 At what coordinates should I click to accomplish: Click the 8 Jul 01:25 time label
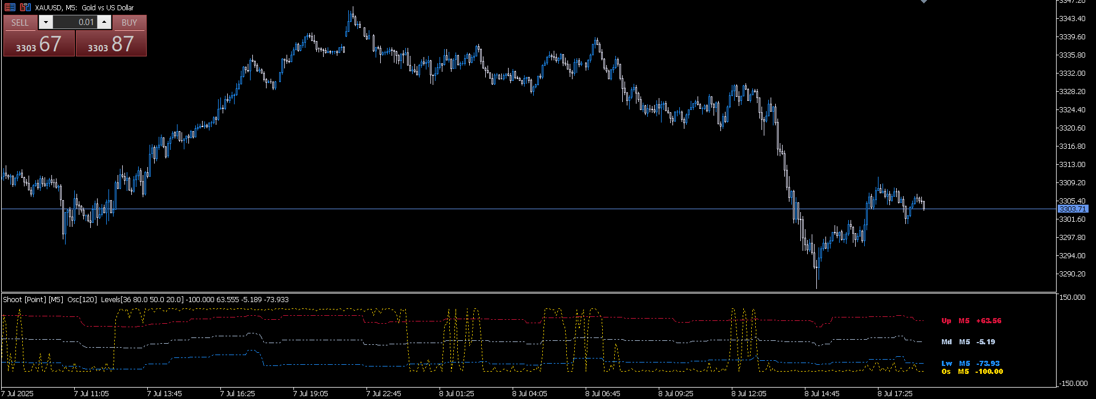click(457, 393)
